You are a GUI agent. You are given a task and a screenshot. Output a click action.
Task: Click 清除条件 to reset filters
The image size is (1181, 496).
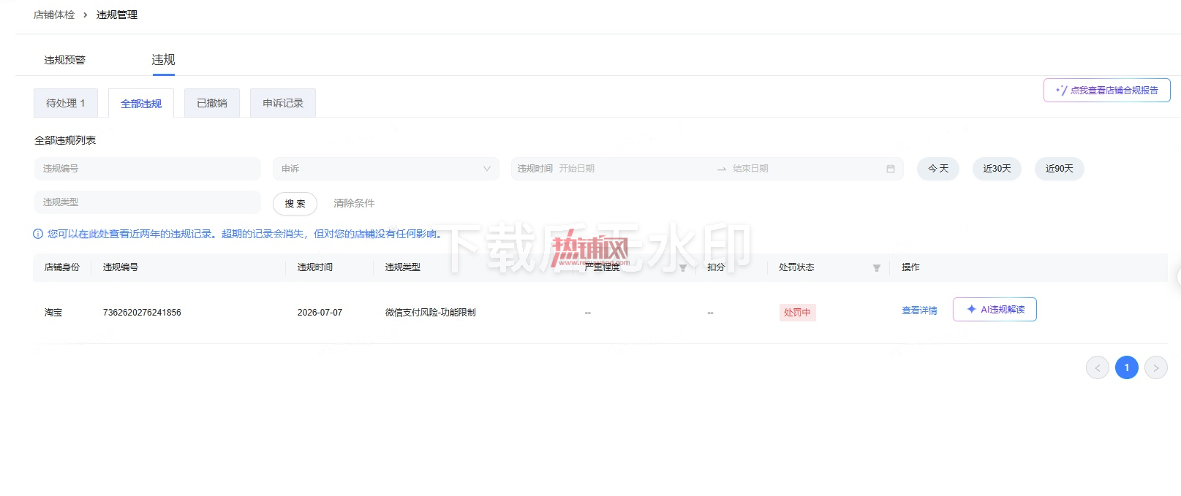pyautogui.click(x=354, y=203)
